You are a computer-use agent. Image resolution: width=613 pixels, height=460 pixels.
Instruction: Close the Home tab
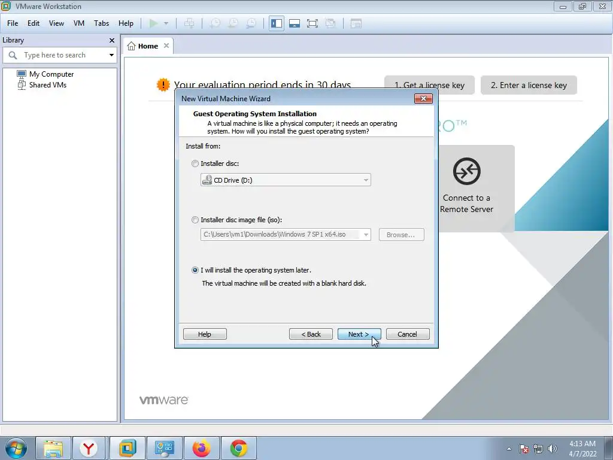click(x=166, y=46)
